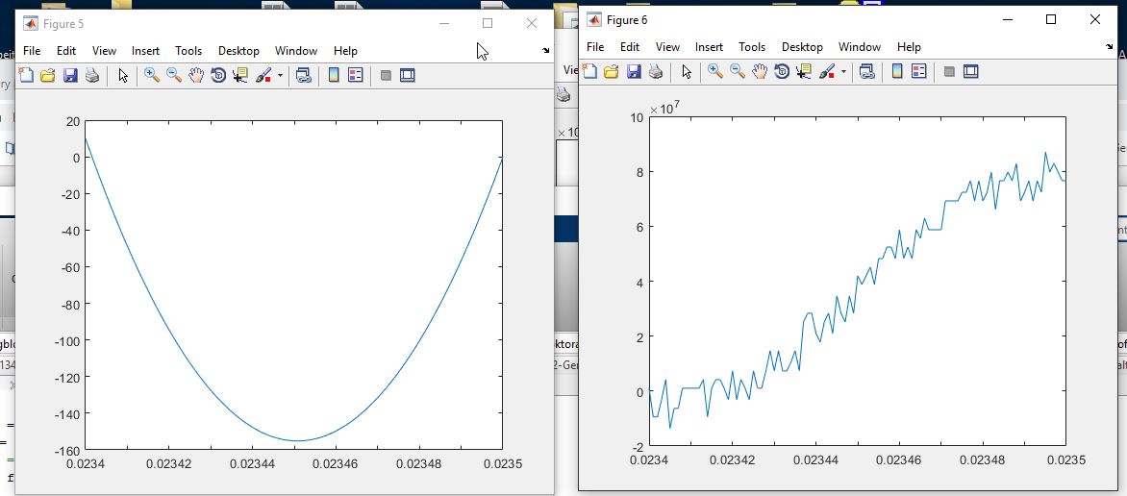Select Zoom Out tool in Figure 6

click(x=738, y=71)
